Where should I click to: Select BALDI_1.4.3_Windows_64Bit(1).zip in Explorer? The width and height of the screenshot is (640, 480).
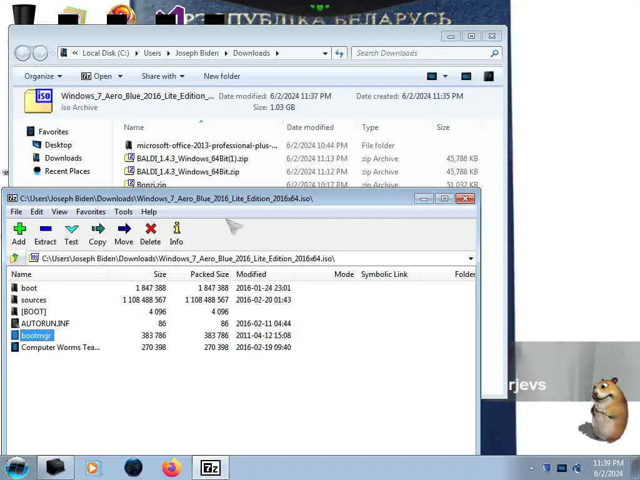pyautogui.click(x=187, y=158)
